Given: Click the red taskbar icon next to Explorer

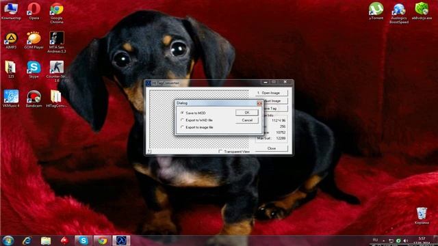Looking at the screenshot, I should pyautogui.click(x=64, y=241).
